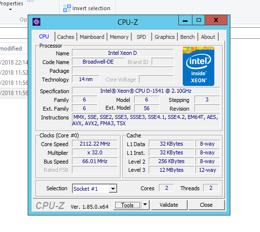The image size is (260, 232).
Task: Open the Socket #1 selection dropdown
Action: (113, 188)
